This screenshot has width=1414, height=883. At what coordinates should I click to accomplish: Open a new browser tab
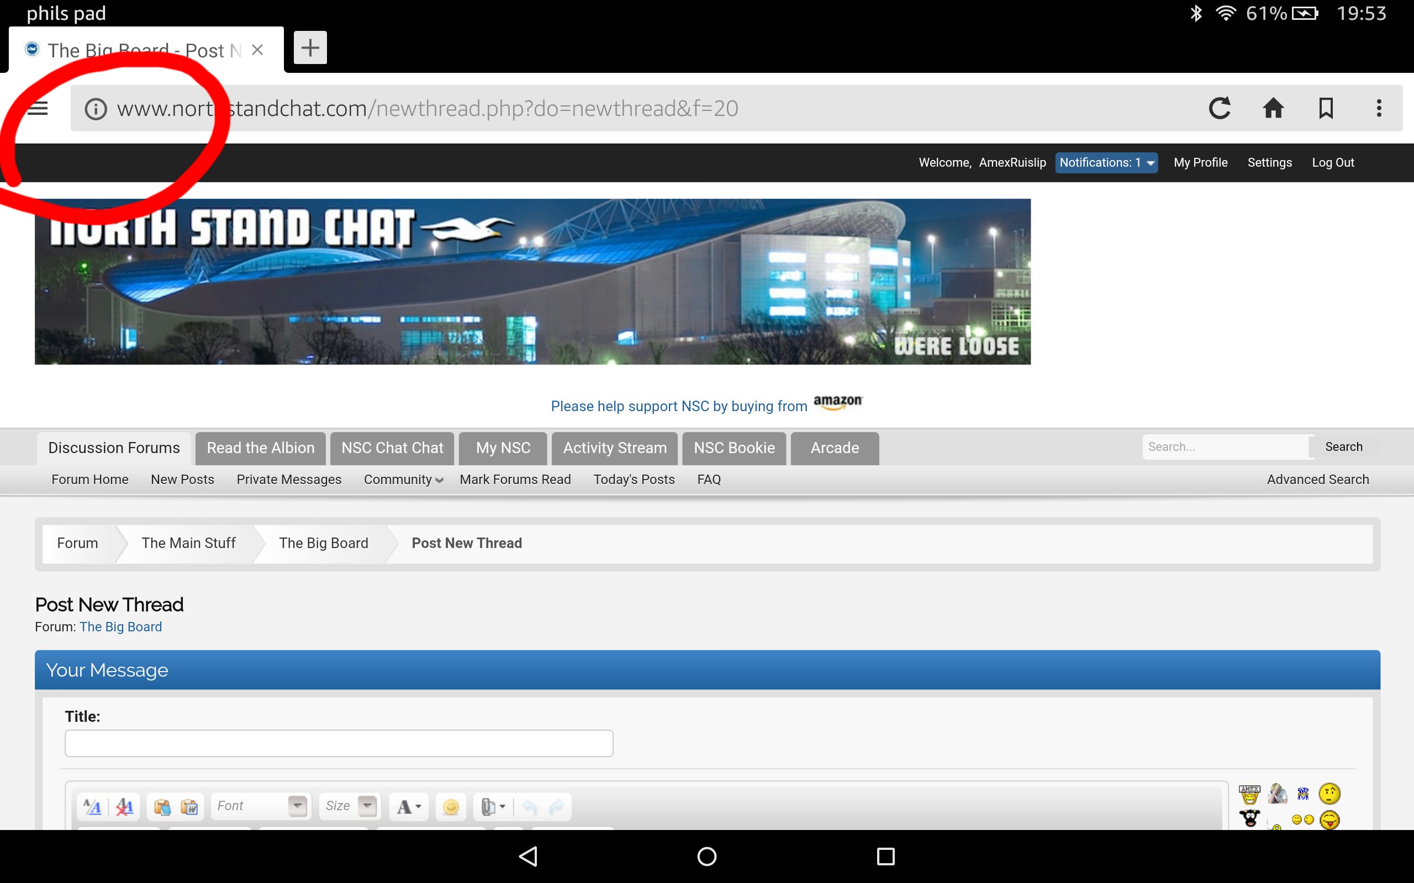point(310,48)
